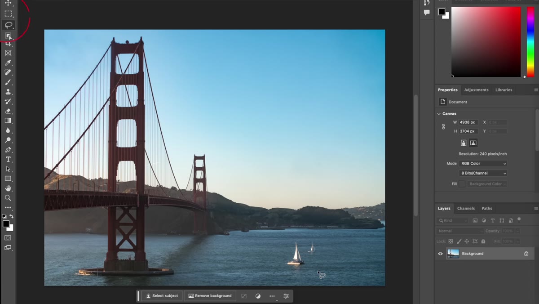Toggle Quick Mask mode
The width and height of the screenshot is (539, 304).
click(x=8, y=237)
